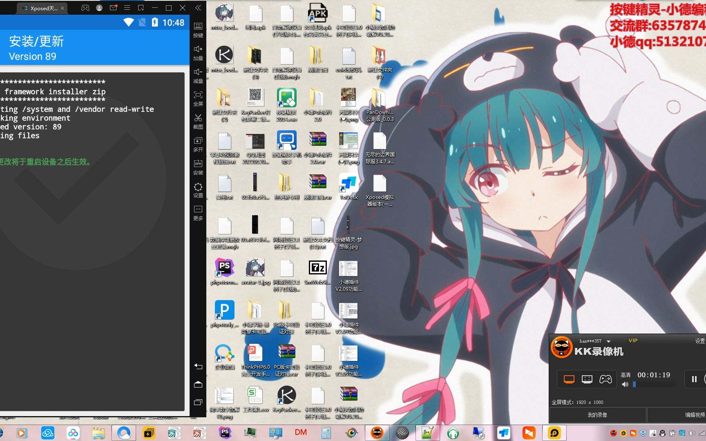706x441 pixels.
Task: Open the calculator icon on the taskbar
Action: pyautogui.click(x=326, y=432)
